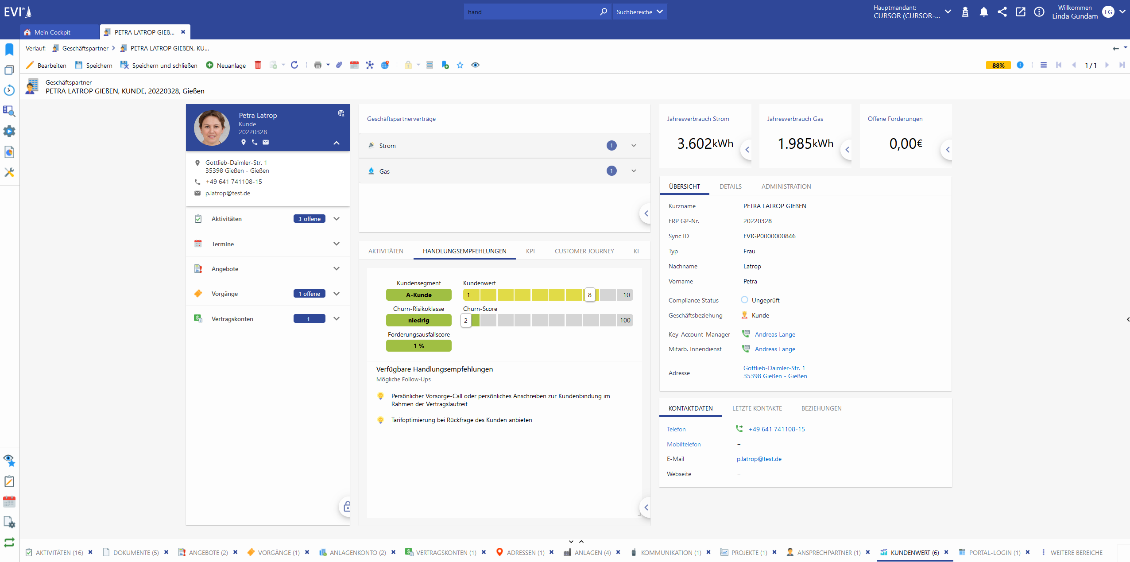Select the Ungeprüft compliance status radio
Screen dimensions: 1130x562
pos(744,300)
